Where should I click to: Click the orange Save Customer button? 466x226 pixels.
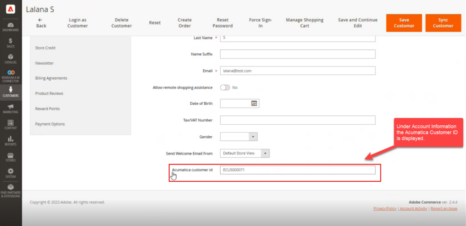coord(404,23)
